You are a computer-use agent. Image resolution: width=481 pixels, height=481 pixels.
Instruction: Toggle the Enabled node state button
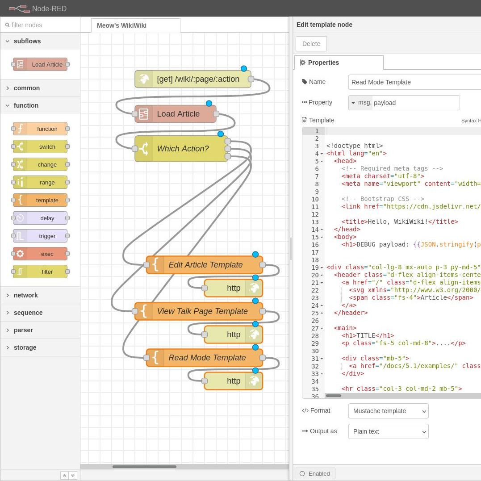(x=315, y=474)
